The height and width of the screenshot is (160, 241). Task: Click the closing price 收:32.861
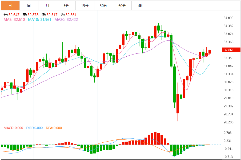pos(69,15)
